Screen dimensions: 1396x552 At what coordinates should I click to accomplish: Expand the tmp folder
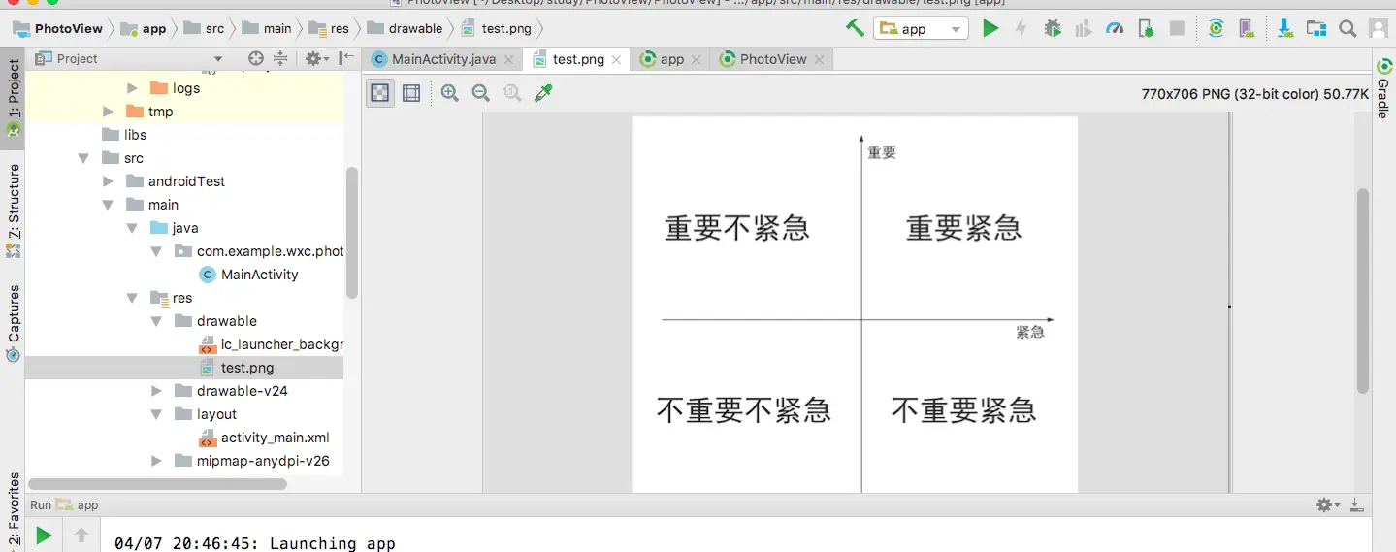pyautogui.click(x=109, y=112)
